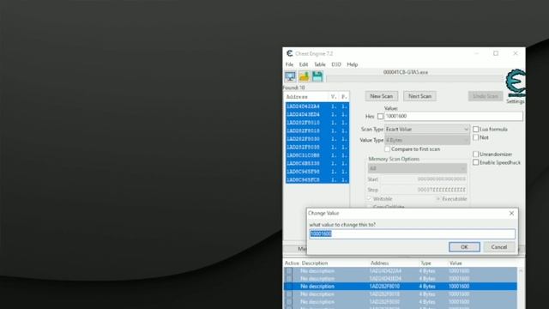Click the Value header in address table
Screen dimensions: 549x309
455,263
